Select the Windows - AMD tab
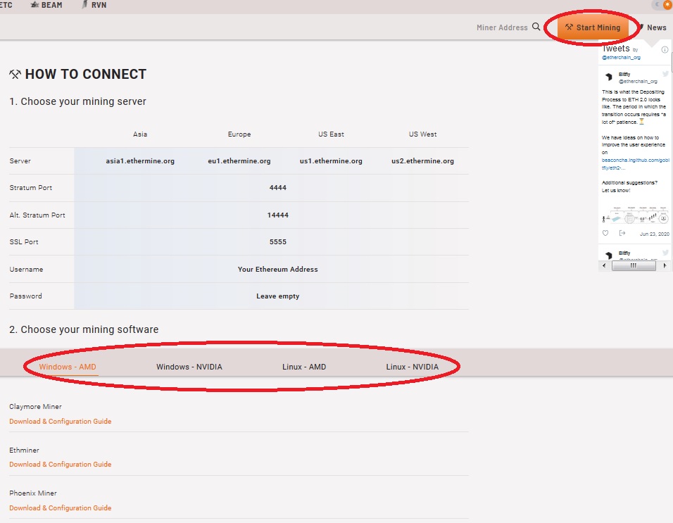The height and width of the screenshot is (523, 673). (x=68, y=367)
